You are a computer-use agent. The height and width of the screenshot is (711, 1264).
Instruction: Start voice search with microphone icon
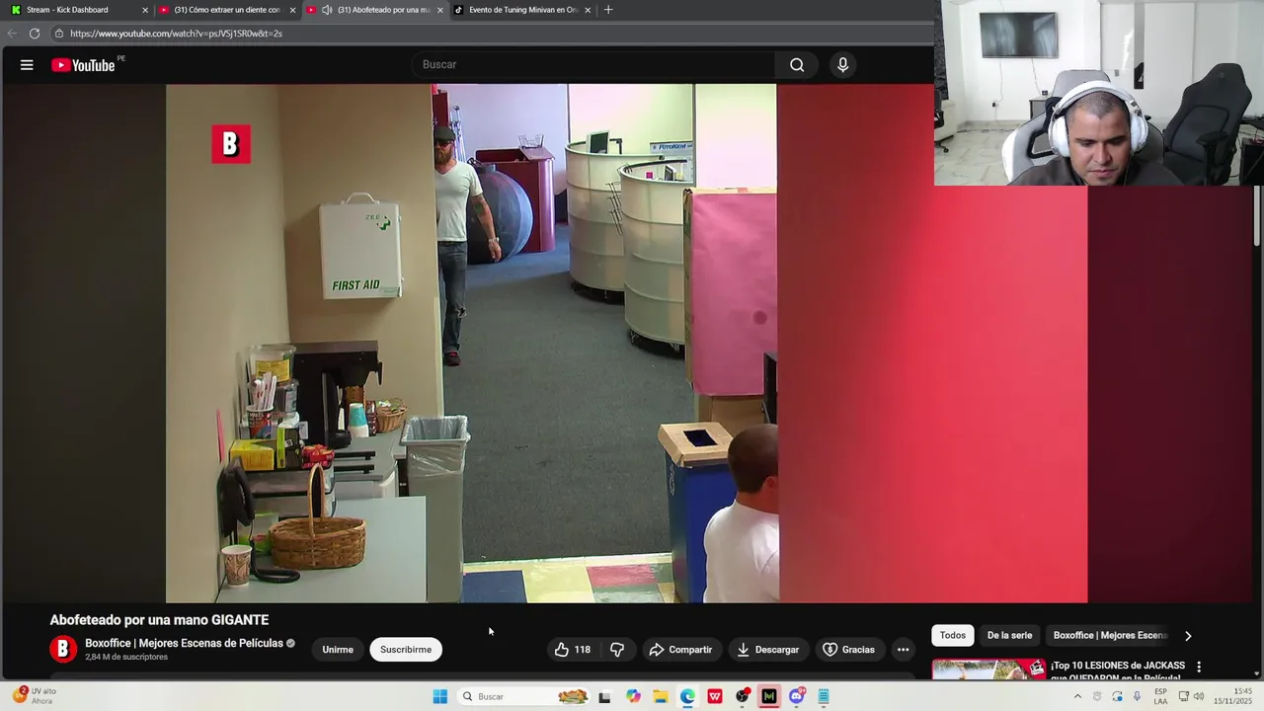pos(842,65)
